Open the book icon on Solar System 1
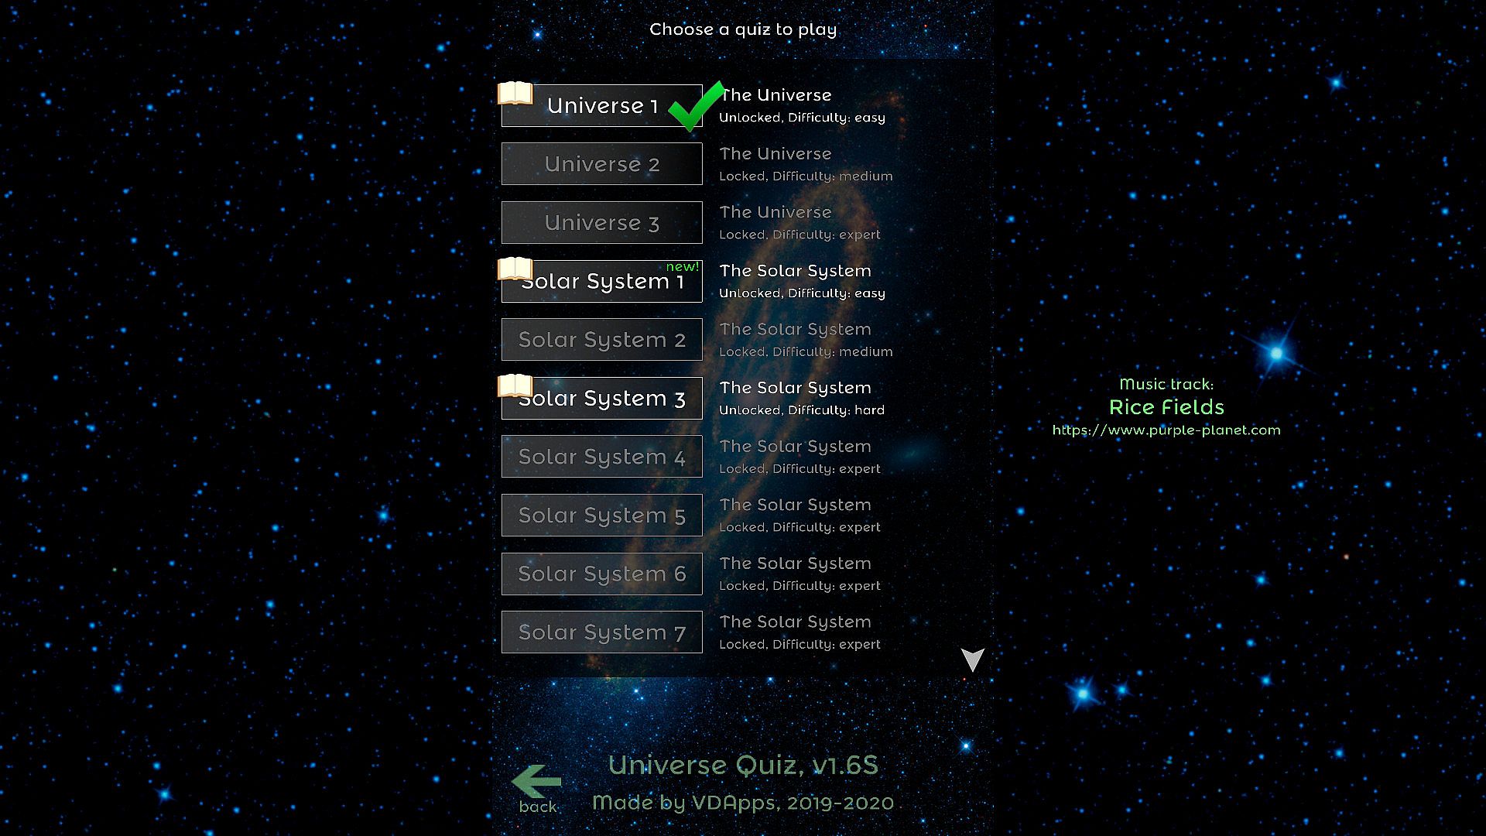 tap(515, 269)
